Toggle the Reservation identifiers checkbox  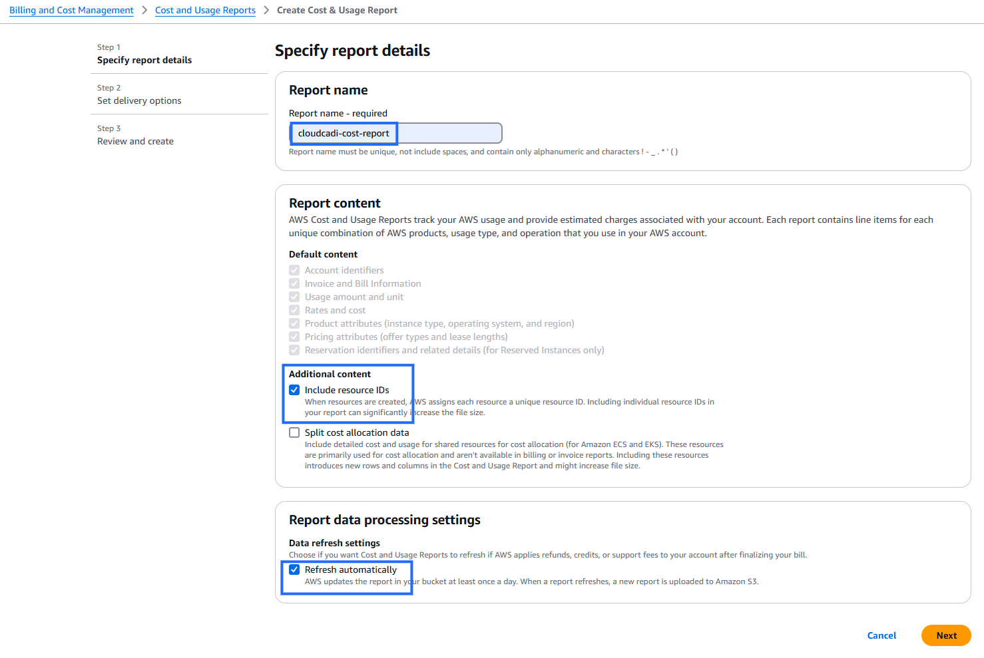pos(294,350)
